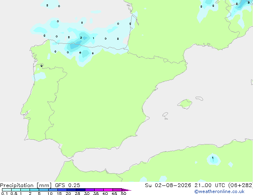Click the lightest 0.1–0.5 mm legend swatch
The image size is (253, 195).
7,190
